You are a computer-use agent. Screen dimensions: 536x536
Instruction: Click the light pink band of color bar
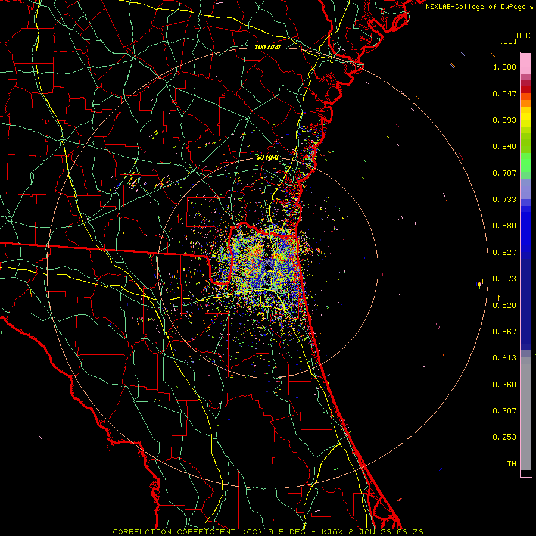526,64
